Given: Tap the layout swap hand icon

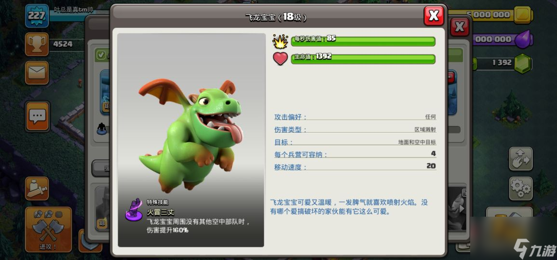Looking at the screenshot, I should [x=521, y=159].
